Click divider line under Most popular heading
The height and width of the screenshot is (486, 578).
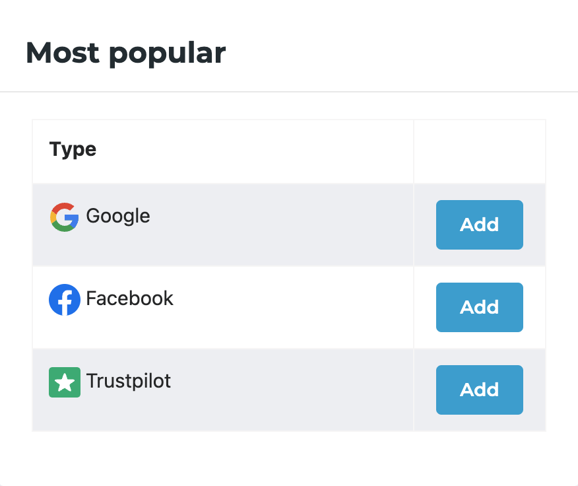[x=289, y=91]
